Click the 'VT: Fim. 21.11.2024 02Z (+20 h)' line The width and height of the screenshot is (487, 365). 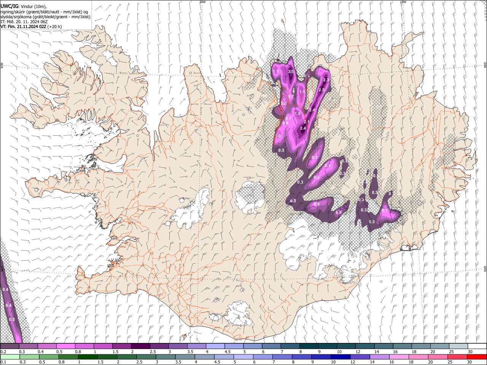point(31,27)
